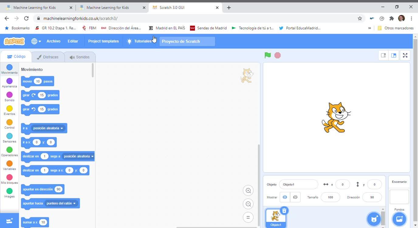Click the red stop button
418x228 pixels.
click(x=277, y=55)
